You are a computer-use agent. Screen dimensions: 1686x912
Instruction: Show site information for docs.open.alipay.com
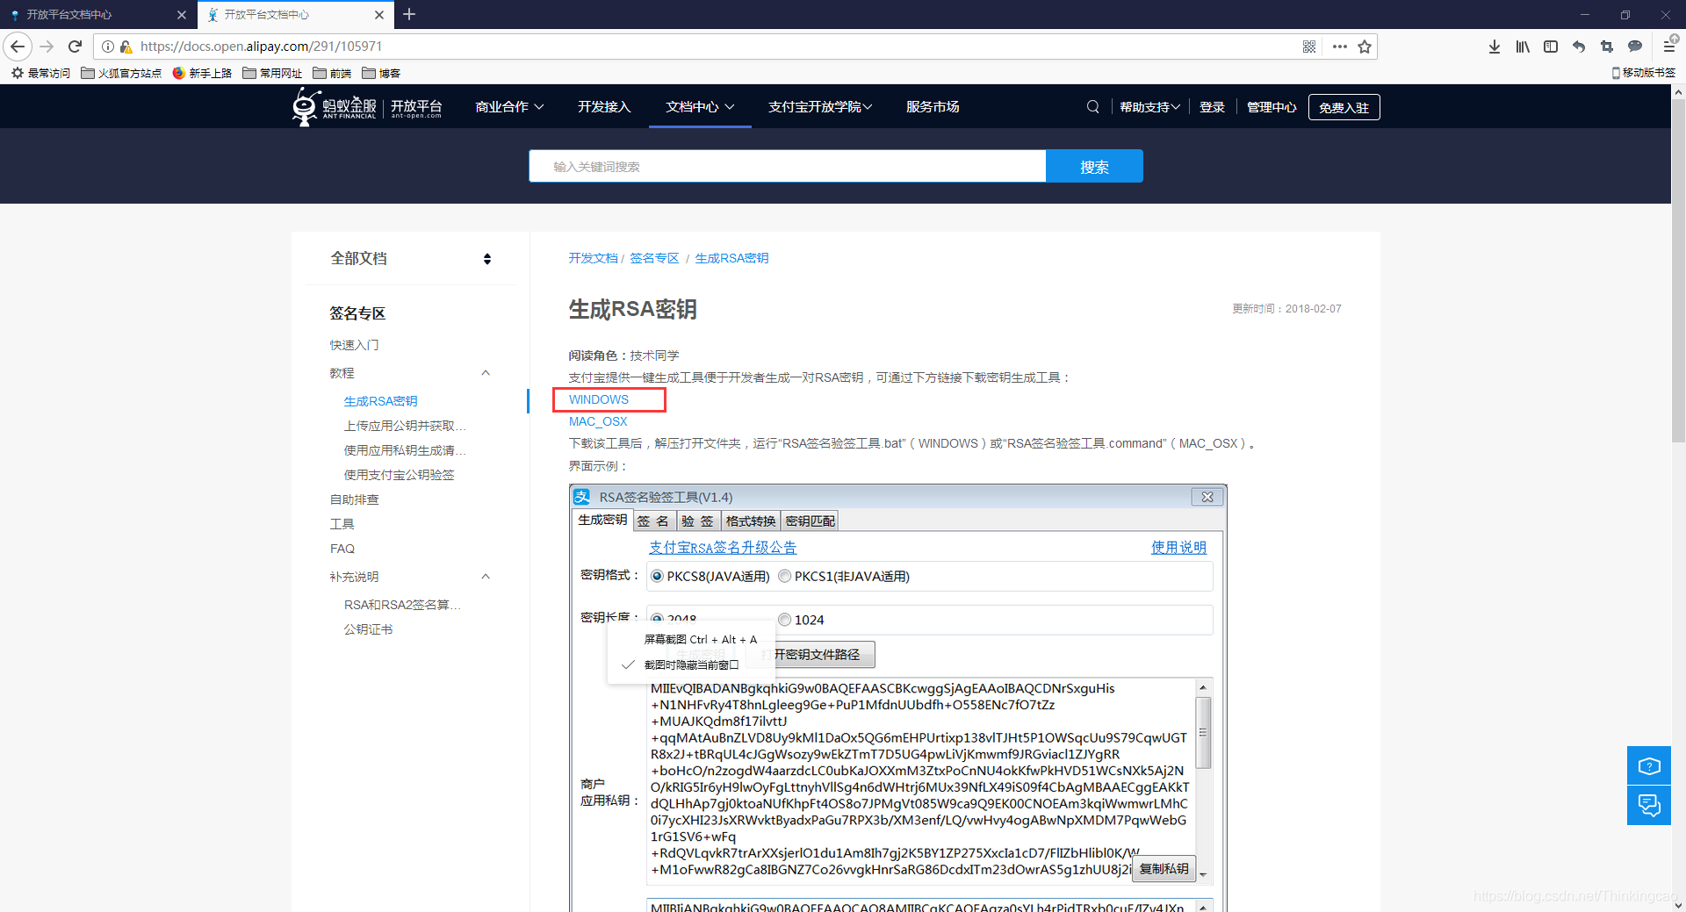pos(108,47)
